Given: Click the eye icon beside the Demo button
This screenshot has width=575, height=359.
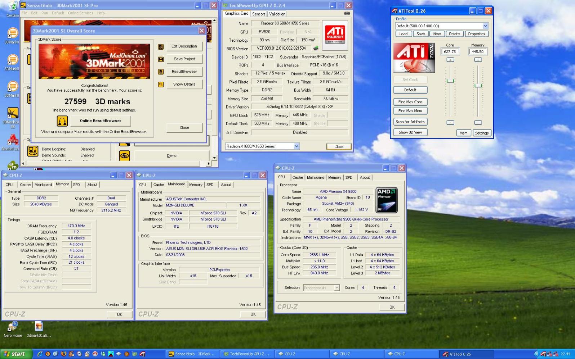Looking at the screenshot, I should 125,155.
